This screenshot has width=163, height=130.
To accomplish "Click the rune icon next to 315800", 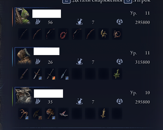I will coord(120,62).
